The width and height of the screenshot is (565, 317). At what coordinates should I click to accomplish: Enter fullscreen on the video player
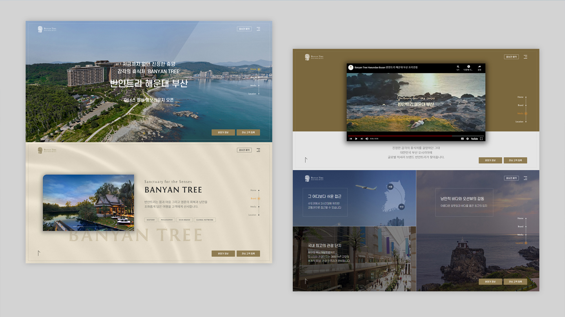point(481,139)
